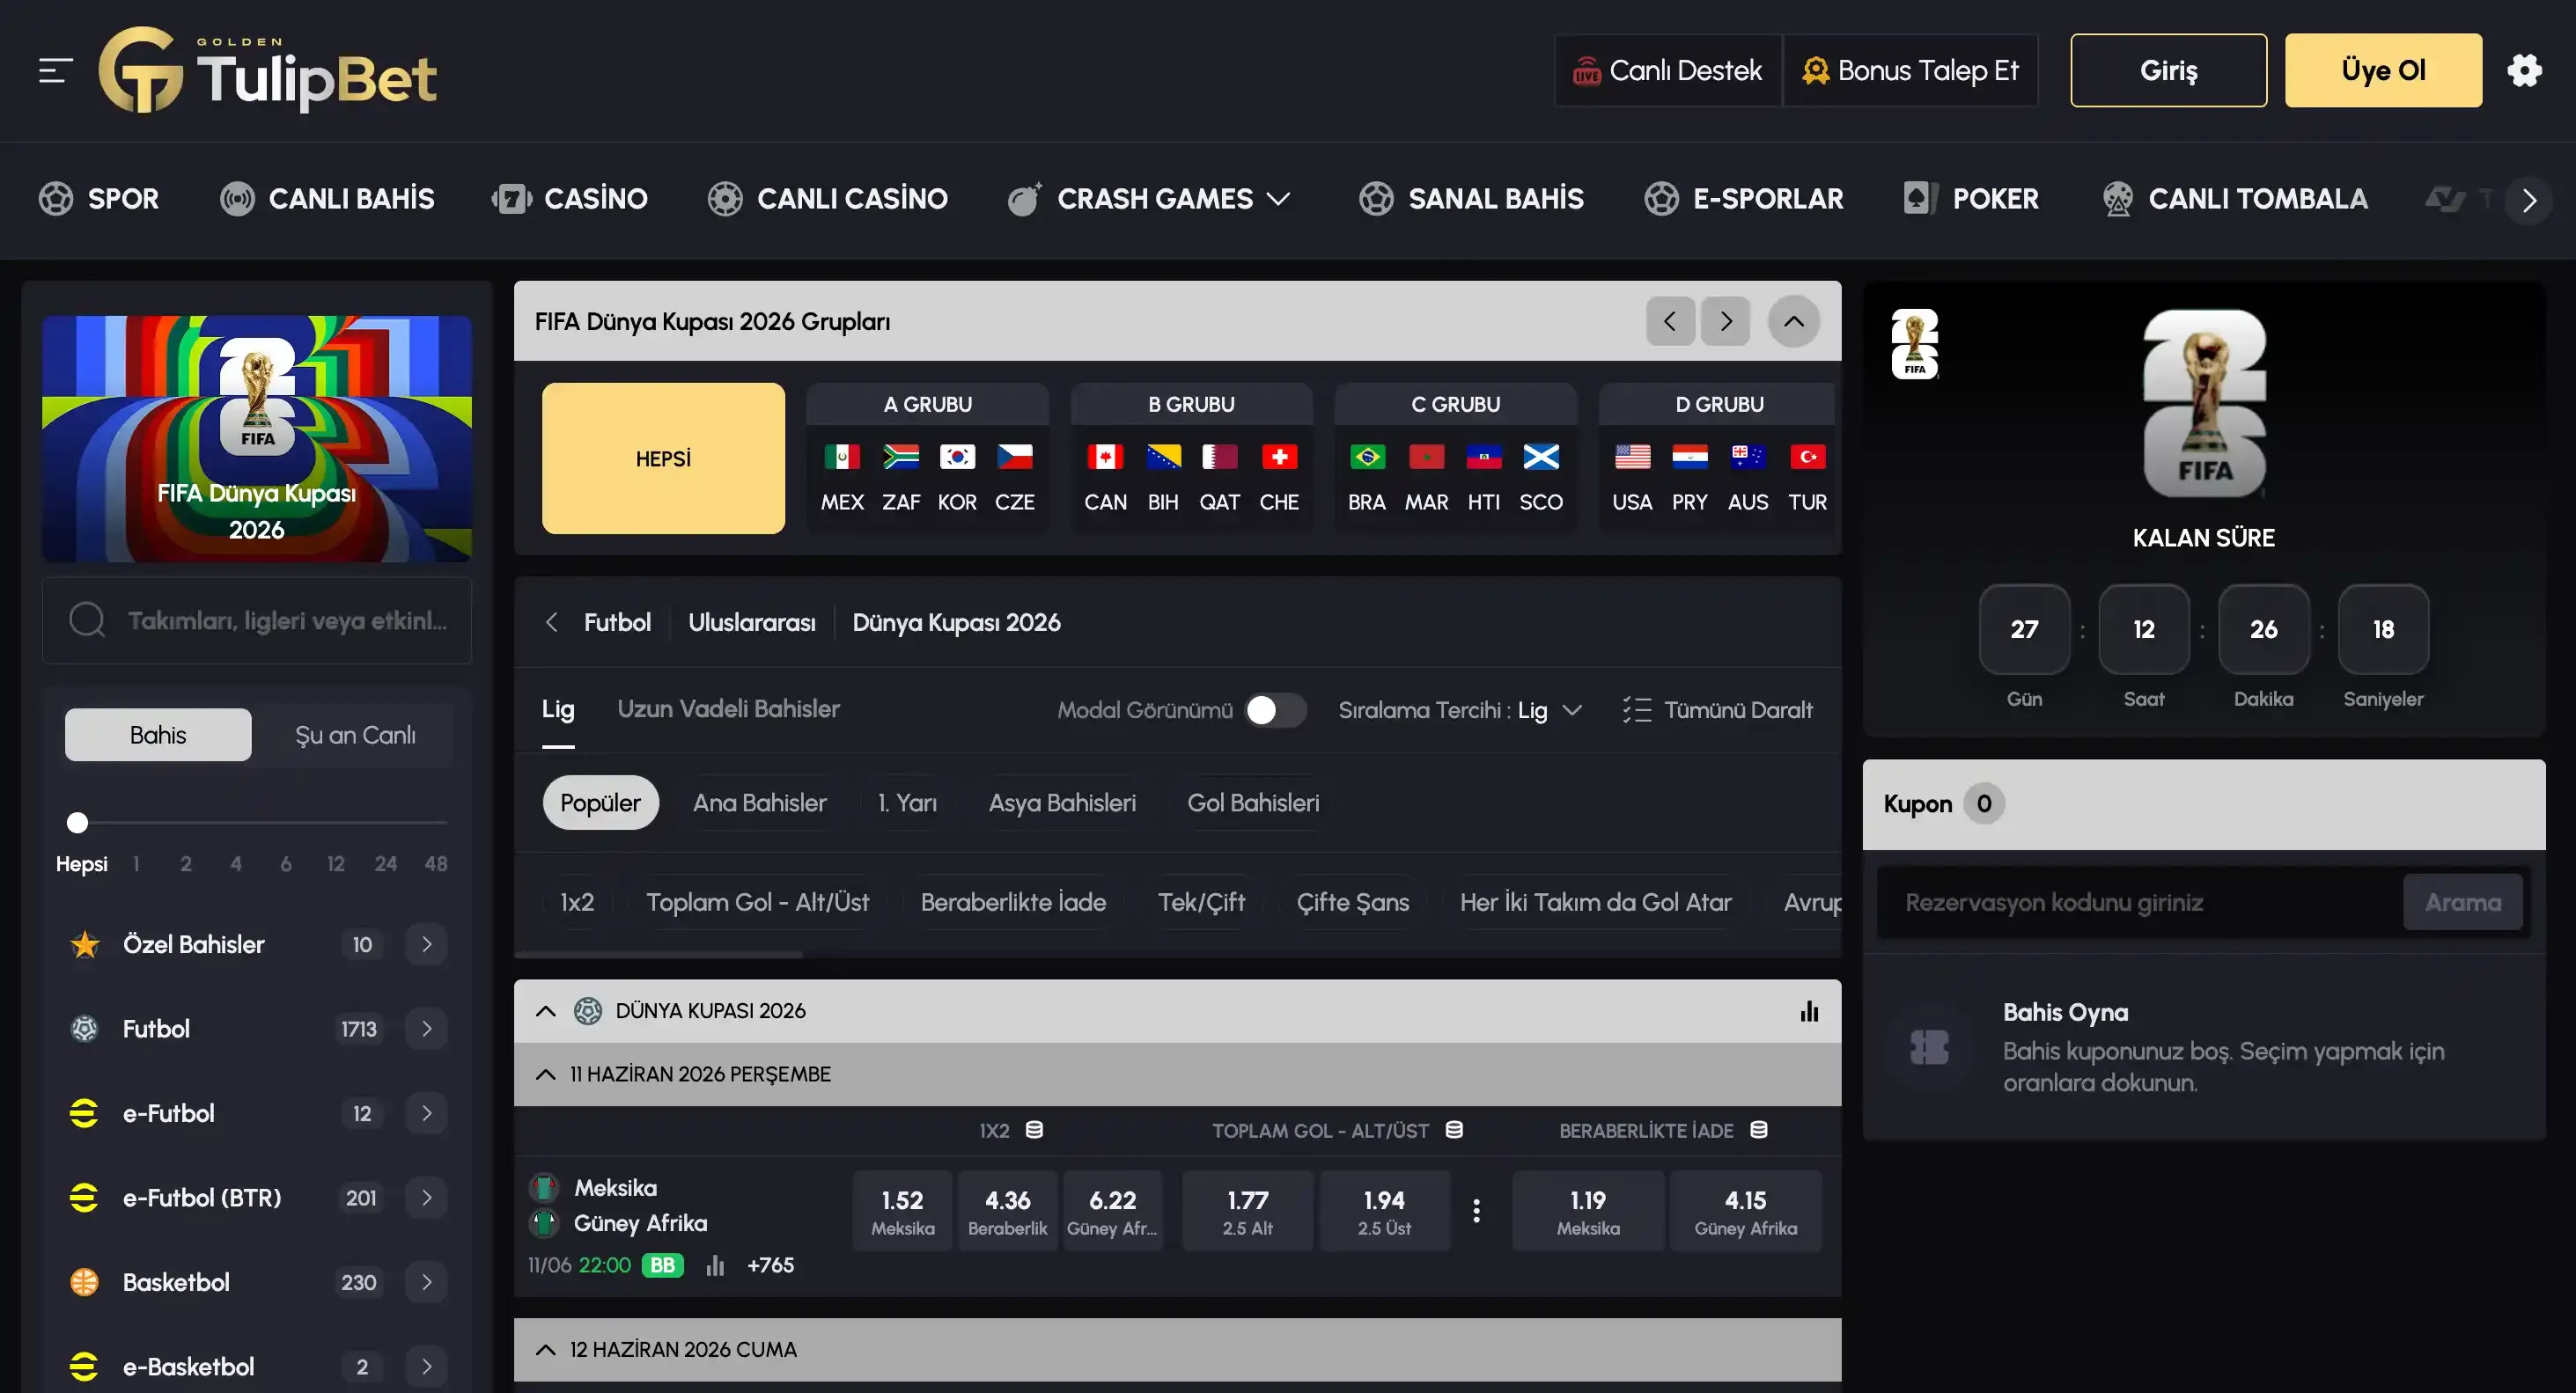Select the Scotland flag in C Grubu
Viewport: 2576px width, 1393px height.
(x=1541, y=458)
